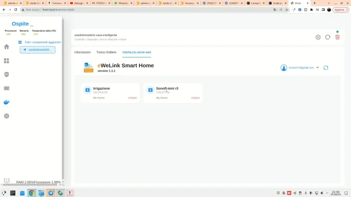Viewport: 351px width, 197px height.
Task: Select the Interfaccia utente web tab
Action: 137,53
